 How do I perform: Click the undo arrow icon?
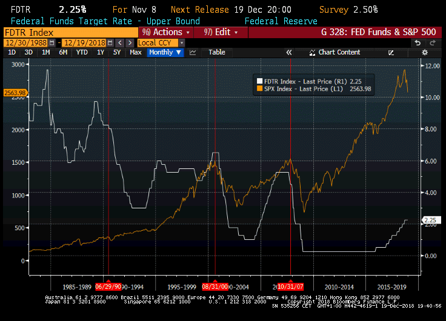click(x=418, y=43)
